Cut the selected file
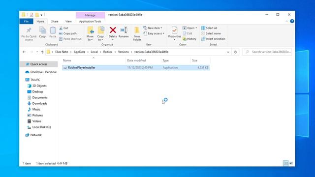This screenshot has width=315, height=177. [x=63, y=28]
